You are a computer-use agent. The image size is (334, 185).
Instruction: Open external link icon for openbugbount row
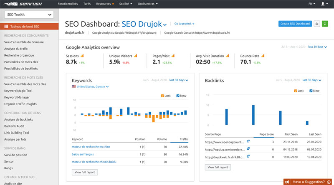coord(248,141)
